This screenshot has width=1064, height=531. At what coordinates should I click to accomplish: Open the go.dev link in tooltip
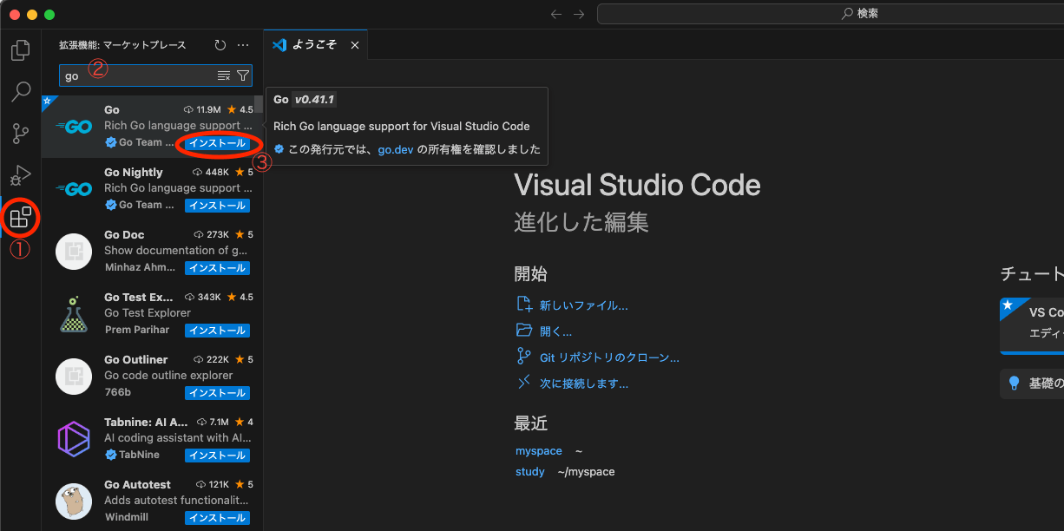(396, 149)
